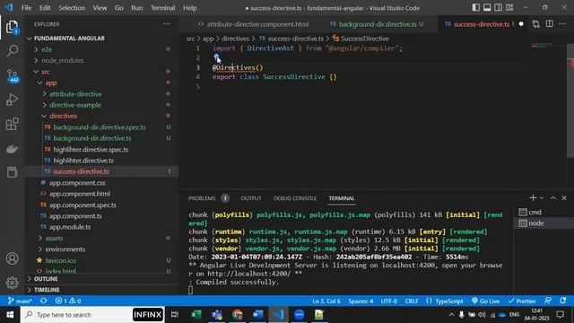This screenshot has width=574, height=323.
Task: Click the synchronize changes icon in status bar
Action: click(x=44, y=301)
